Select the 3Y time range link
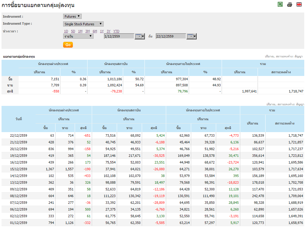Viewport: 307px width, 227px height. (109, 31)
